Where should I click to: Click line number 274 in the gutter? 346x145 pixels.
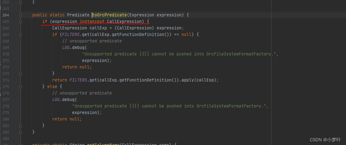click(x=6, y=80)
